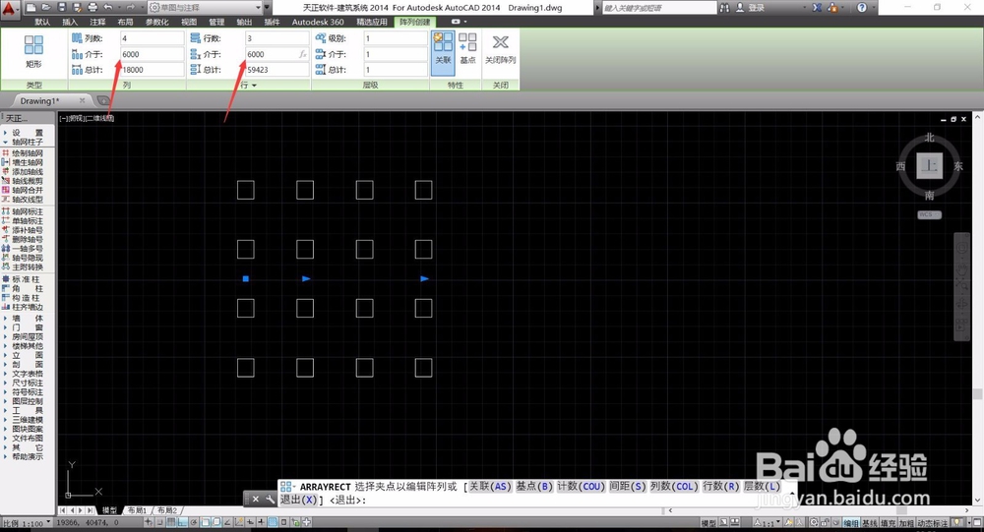Click the 行数(R) command option

tap(721, 486)
